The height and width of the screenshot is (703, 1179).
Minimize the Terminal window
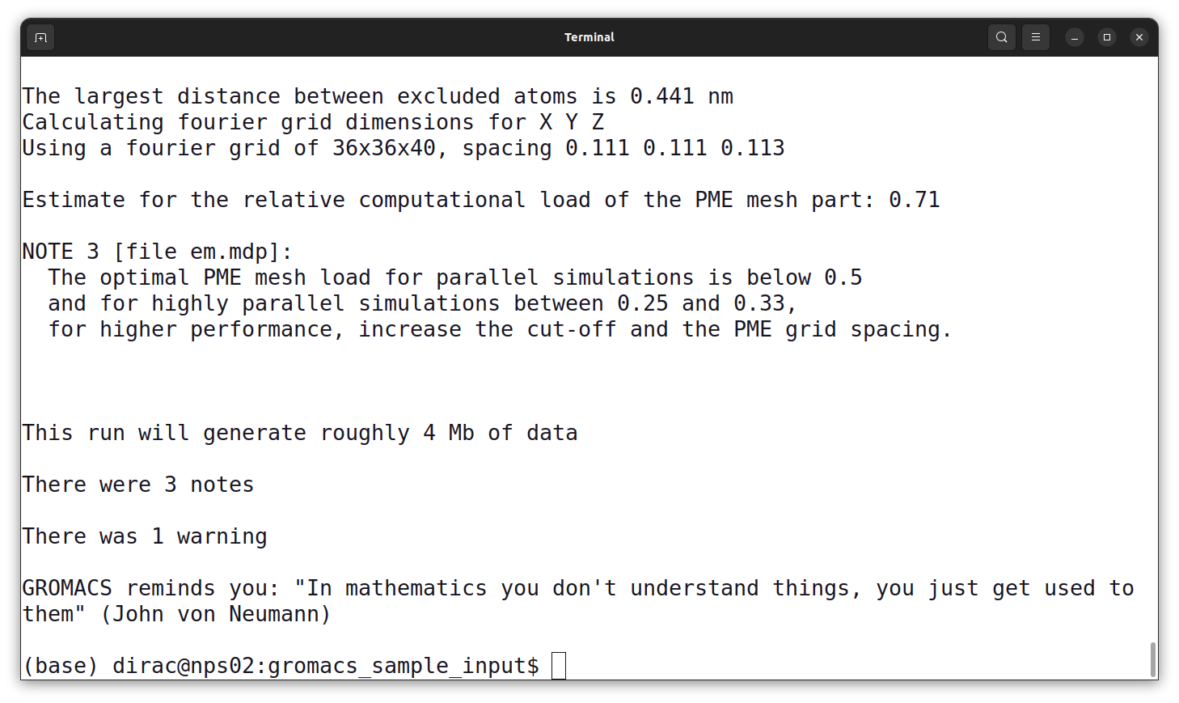1074,36
